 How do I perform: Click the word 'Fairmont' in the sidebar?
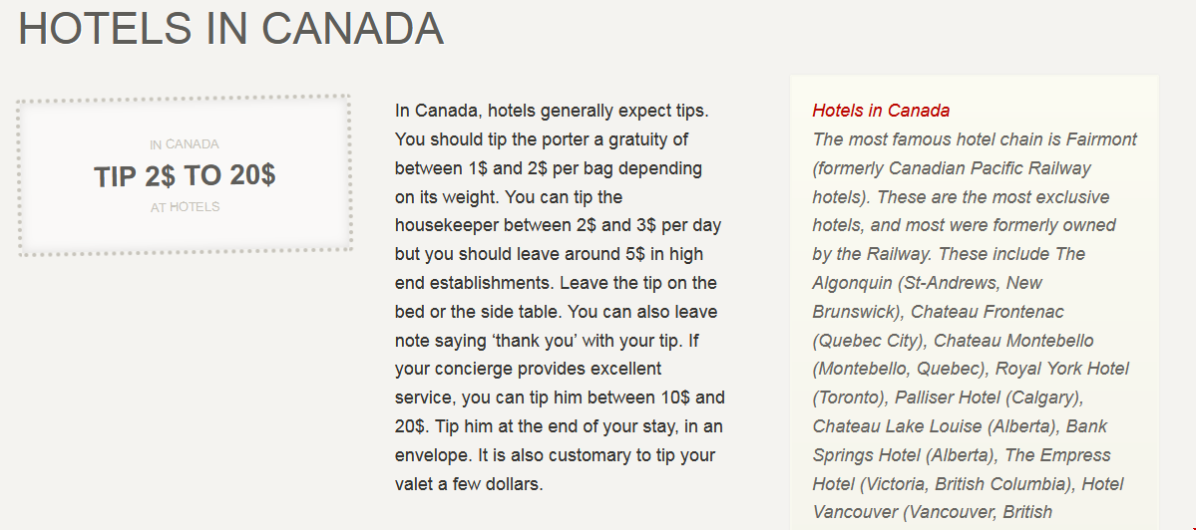click(x=1100, y=139)
